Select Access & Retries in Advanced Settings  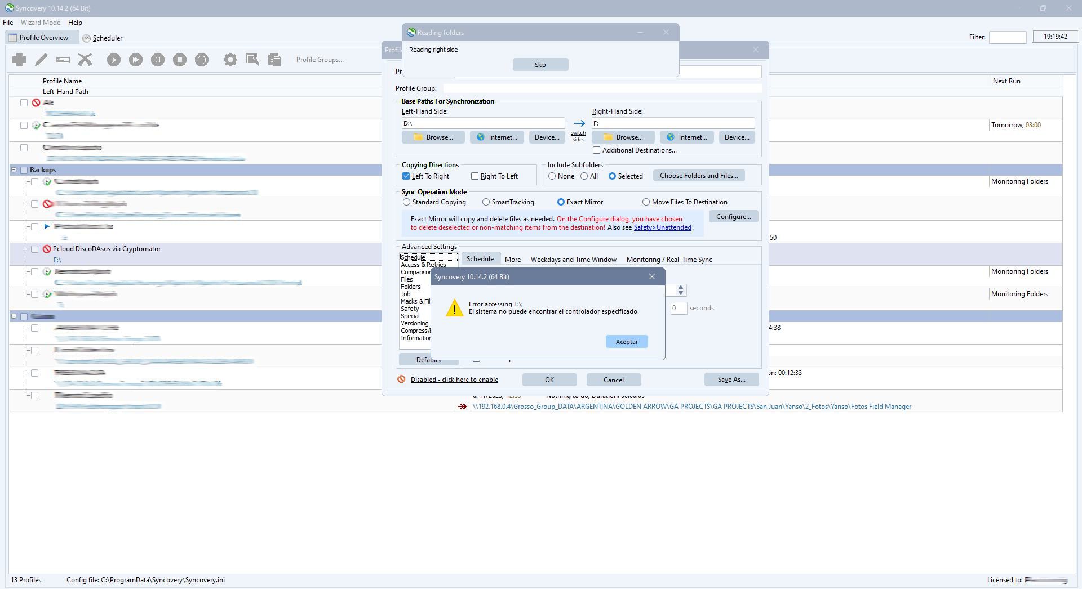[x=423, y=265]
